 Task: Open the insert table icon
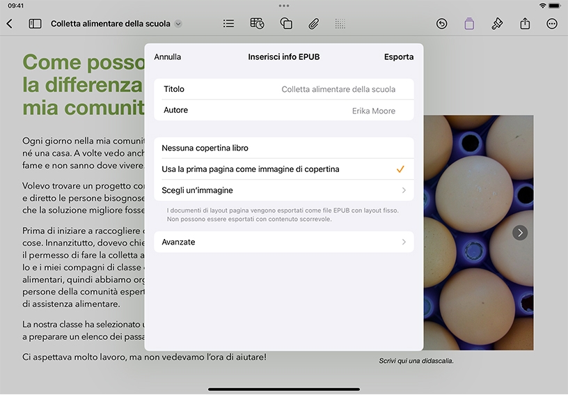coord(257,24)
